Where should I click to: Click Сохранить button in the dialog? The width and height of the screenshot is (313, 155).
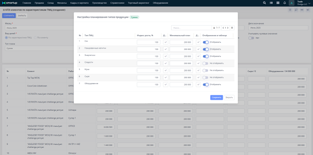216,98
